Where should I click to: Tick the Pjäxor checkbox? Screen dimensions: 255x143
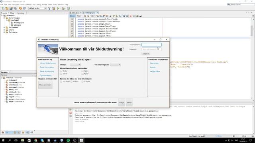(82, 74)
